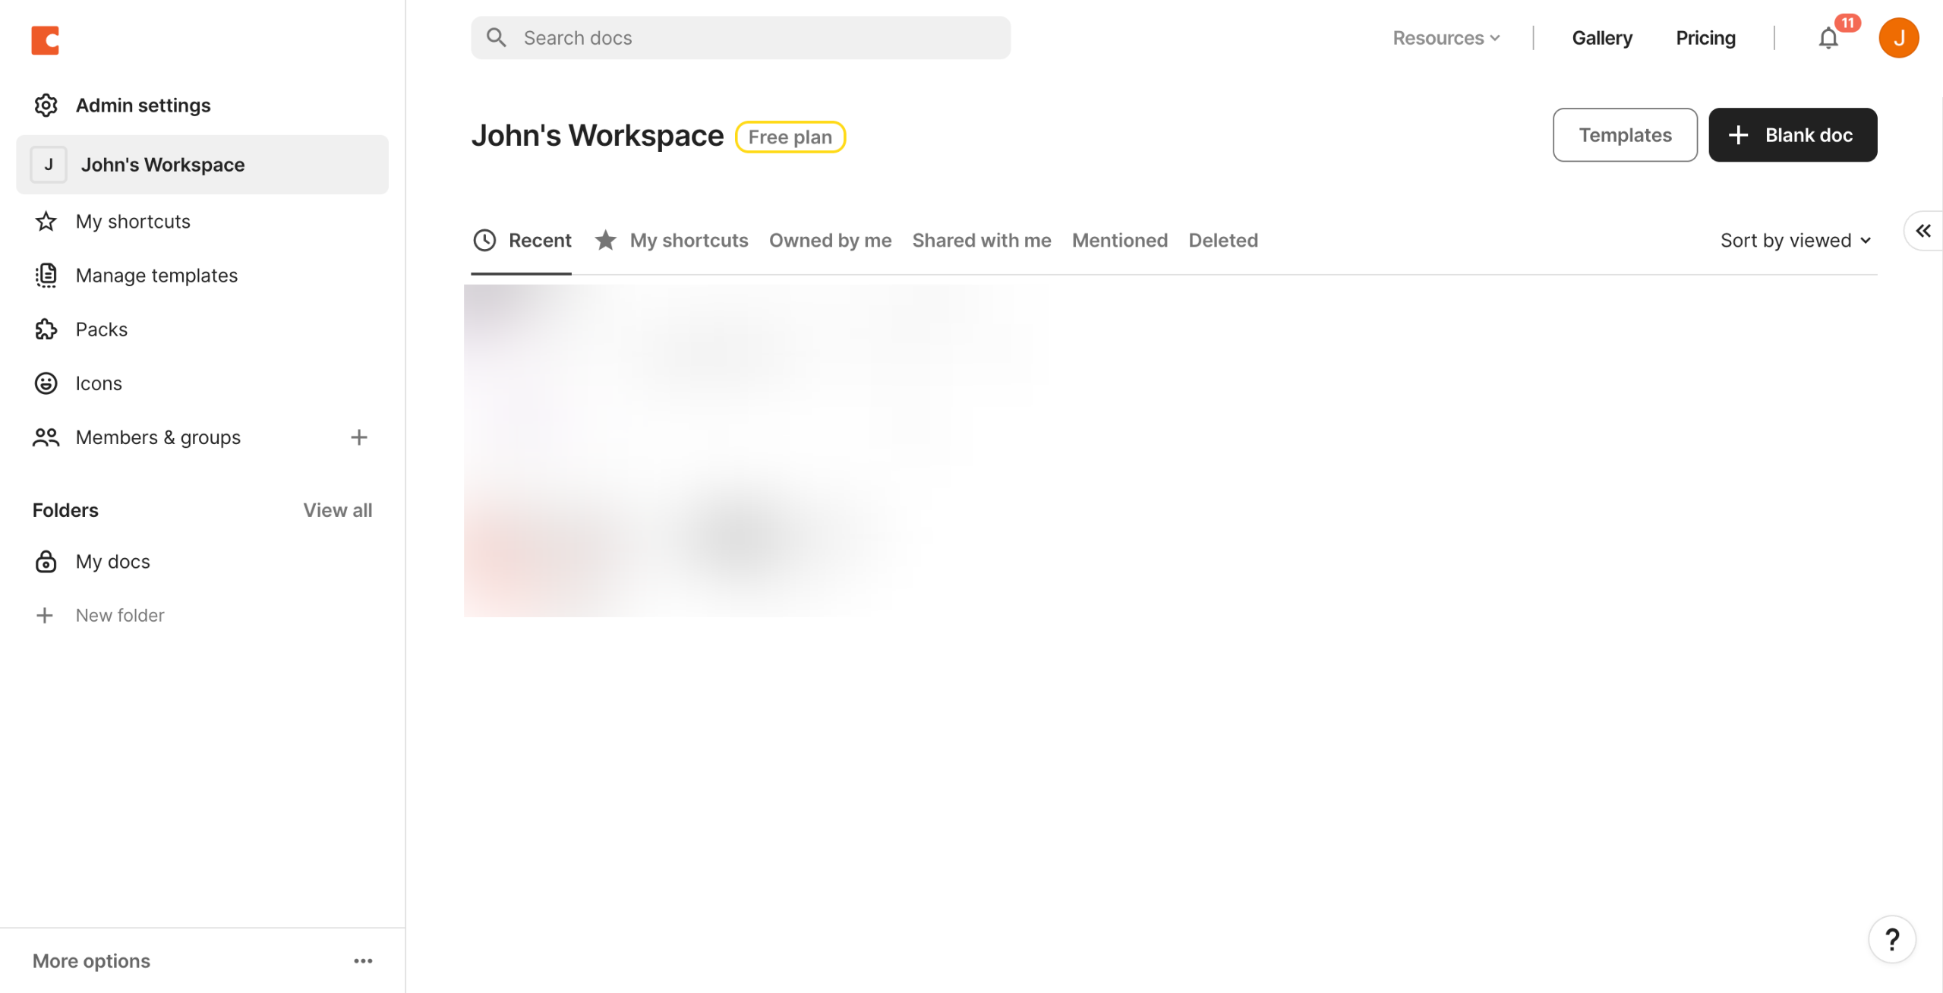Click the Templates button
The image size is (1943, 993).
point(1624,135)
